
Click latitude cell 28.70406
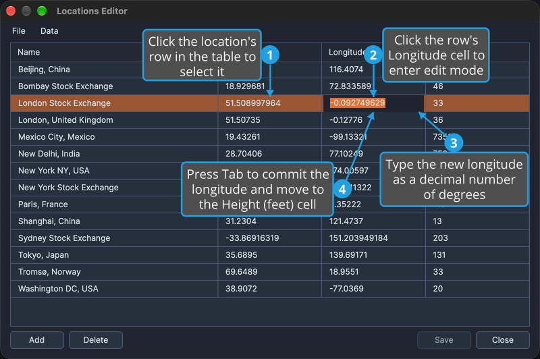tap(270, 154)
